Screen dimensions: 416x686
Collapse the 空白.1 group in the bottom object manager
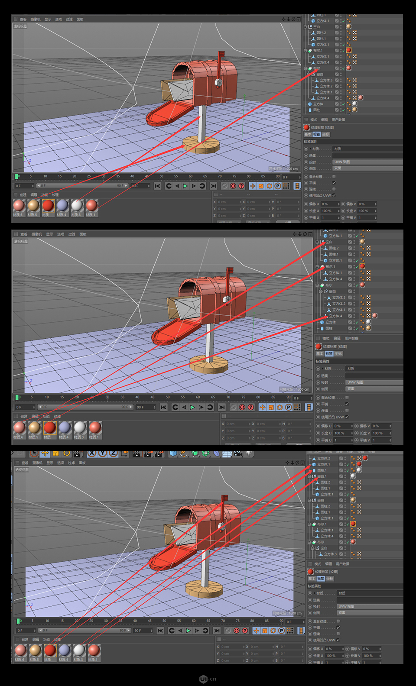tap(309, 476)
